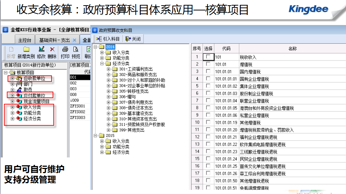Viewport: 346px width, 194px height.
Task: Click the 引入科目 import button
Action: point(108,39)
